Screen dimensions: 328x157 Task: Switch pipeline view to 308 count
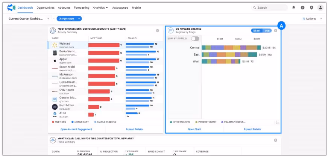point(267,31)
